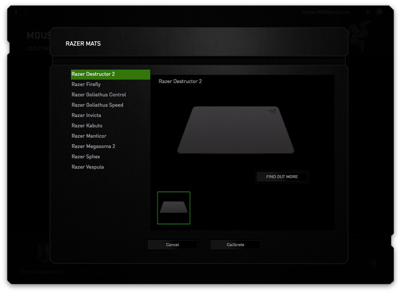
Task: Select Razer Destructor 2 in mat list
Action: pos(110,74)
